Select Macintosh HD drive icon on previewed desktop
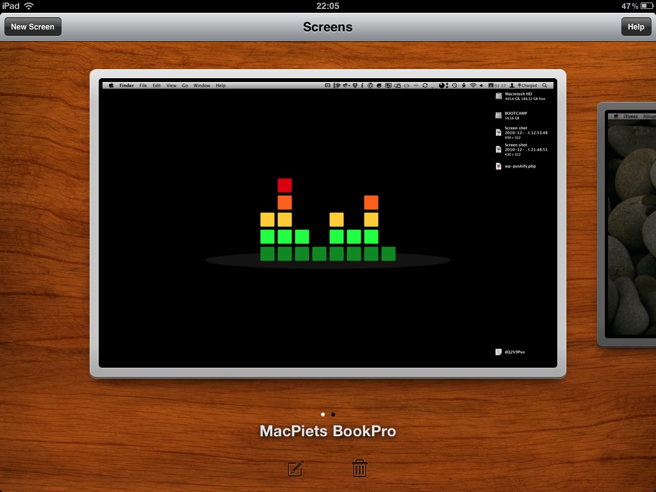The image size is (656, 492). tap(498, 96)
